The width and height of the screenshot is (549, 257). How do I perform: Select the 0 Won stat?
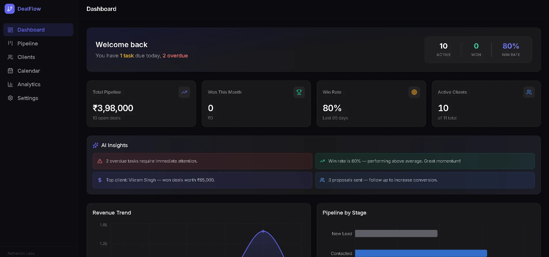point(476,50)
